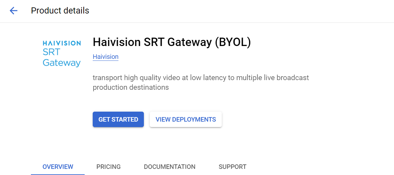Click the production destinations description line

click(x=131, y=87)
